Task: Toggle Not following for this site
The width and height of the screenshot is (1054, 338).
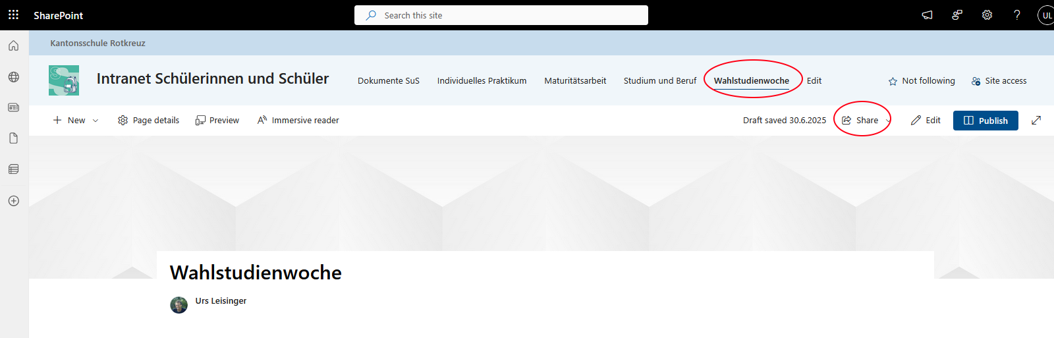Action: point(922,81)
